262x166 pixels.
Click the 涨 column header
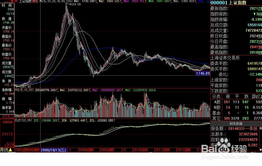point(228,96)
